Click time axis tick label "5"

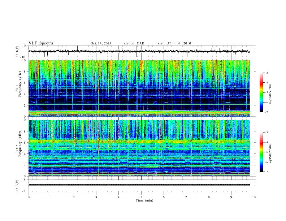(x=141, y=197)
